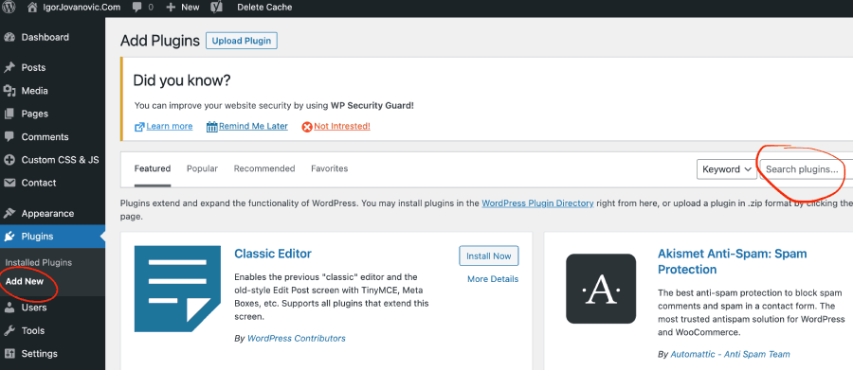Click the Contact envelope icon
This screenshot has width=853, height=370.
tap(9, 183)
